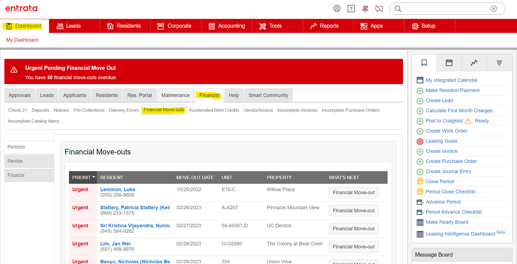This screenshot has height=264, width=517.
Task: Switch to the filter lines icon tab
Action: point(499,63)
